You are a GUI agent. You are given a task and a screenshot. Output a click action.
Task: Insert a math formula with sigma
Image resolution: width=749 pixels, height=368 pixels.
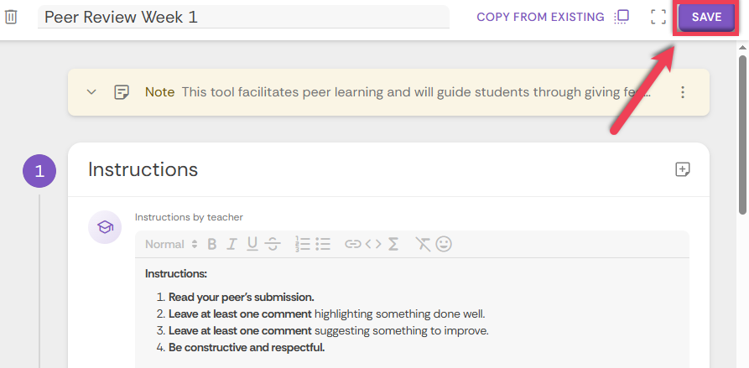tap(393, 245)
